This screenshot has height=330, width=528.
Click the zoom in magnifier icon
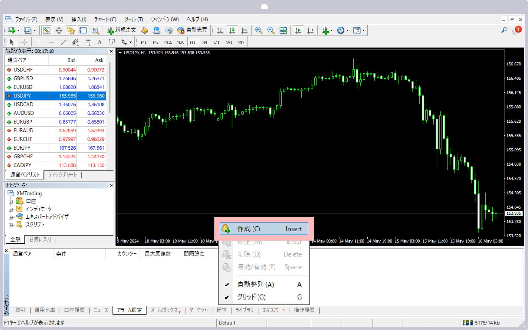coord(258,30)
